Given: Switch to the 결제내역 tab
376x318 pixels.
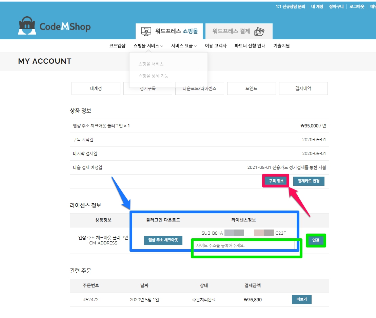Looking at the screenshot, I should click(303, 88).
